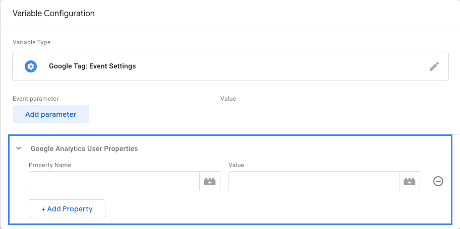Focus the Property Name input field

click(x=114, y=181)
